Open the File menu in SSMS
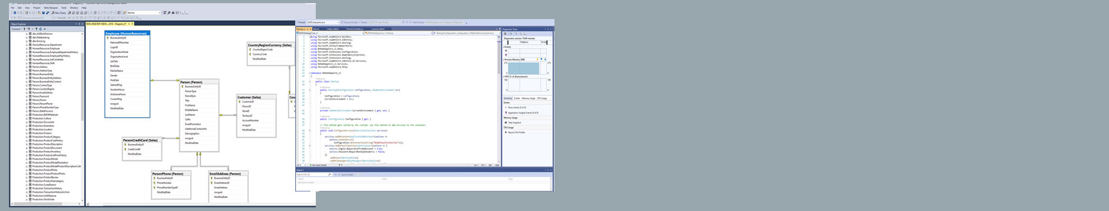1109x211 pixels. click(13, 8)
